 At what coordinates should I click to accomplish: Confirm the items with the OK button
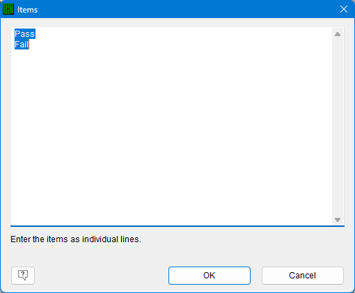(x=210, y=276)
